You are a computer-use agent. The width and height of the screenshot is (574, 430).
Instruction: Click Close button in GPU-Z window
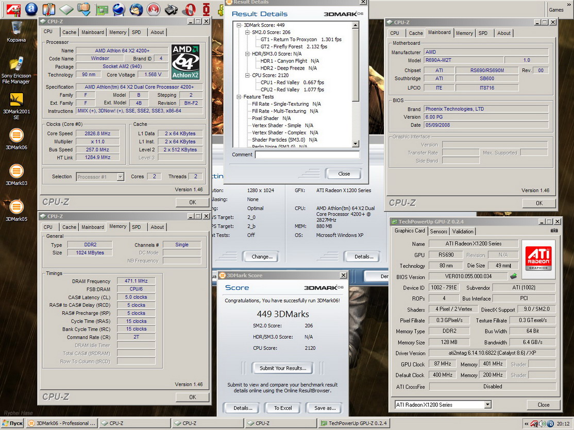point(543,405)
